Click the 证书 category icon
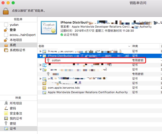162x134 pixels. tap(6, 128)
